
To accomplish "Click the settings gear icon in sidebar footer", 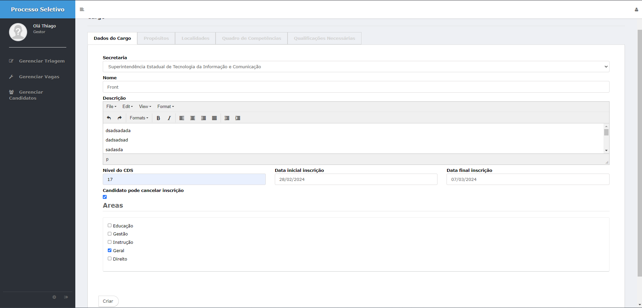I will coord(54,297).
